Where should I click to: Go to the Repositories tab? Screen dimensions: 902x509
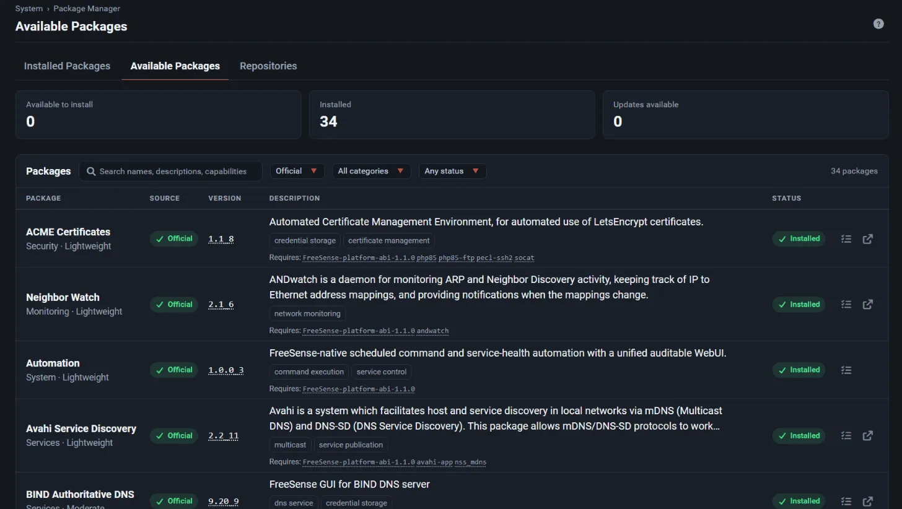pyautogui.click(x=268, y=66)
